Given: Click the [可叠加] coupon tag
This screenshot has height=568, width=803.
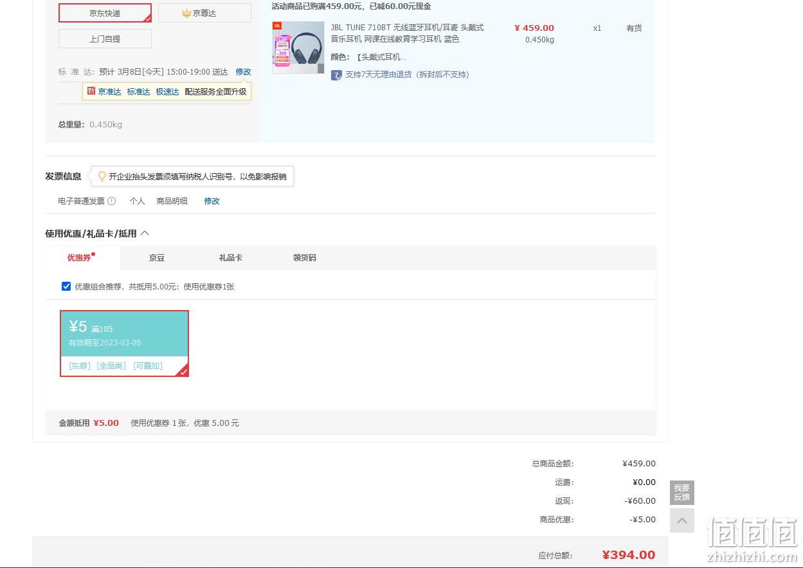Looking at the screenshot, I should click(148, 366).
